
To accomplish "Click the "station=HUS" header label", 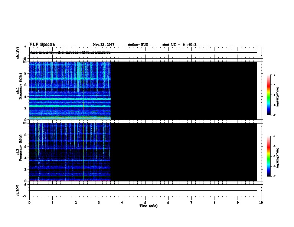I will [x=138, y=45].
